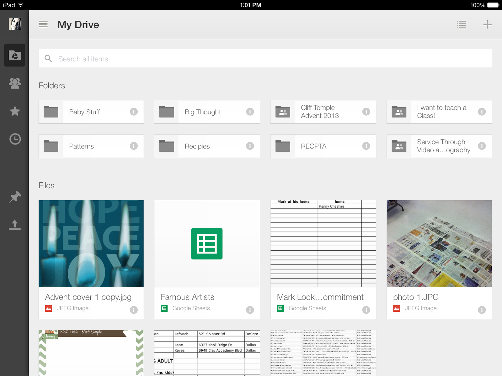This screenshot has width=502, height=376.
Task: Click the Files section heading
Action: 46,185
